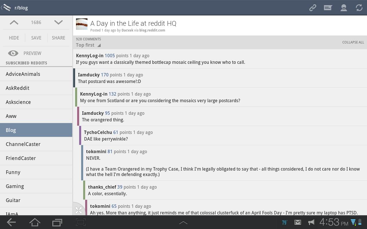Save this post
367x229 pixels.
coord(36,38)
